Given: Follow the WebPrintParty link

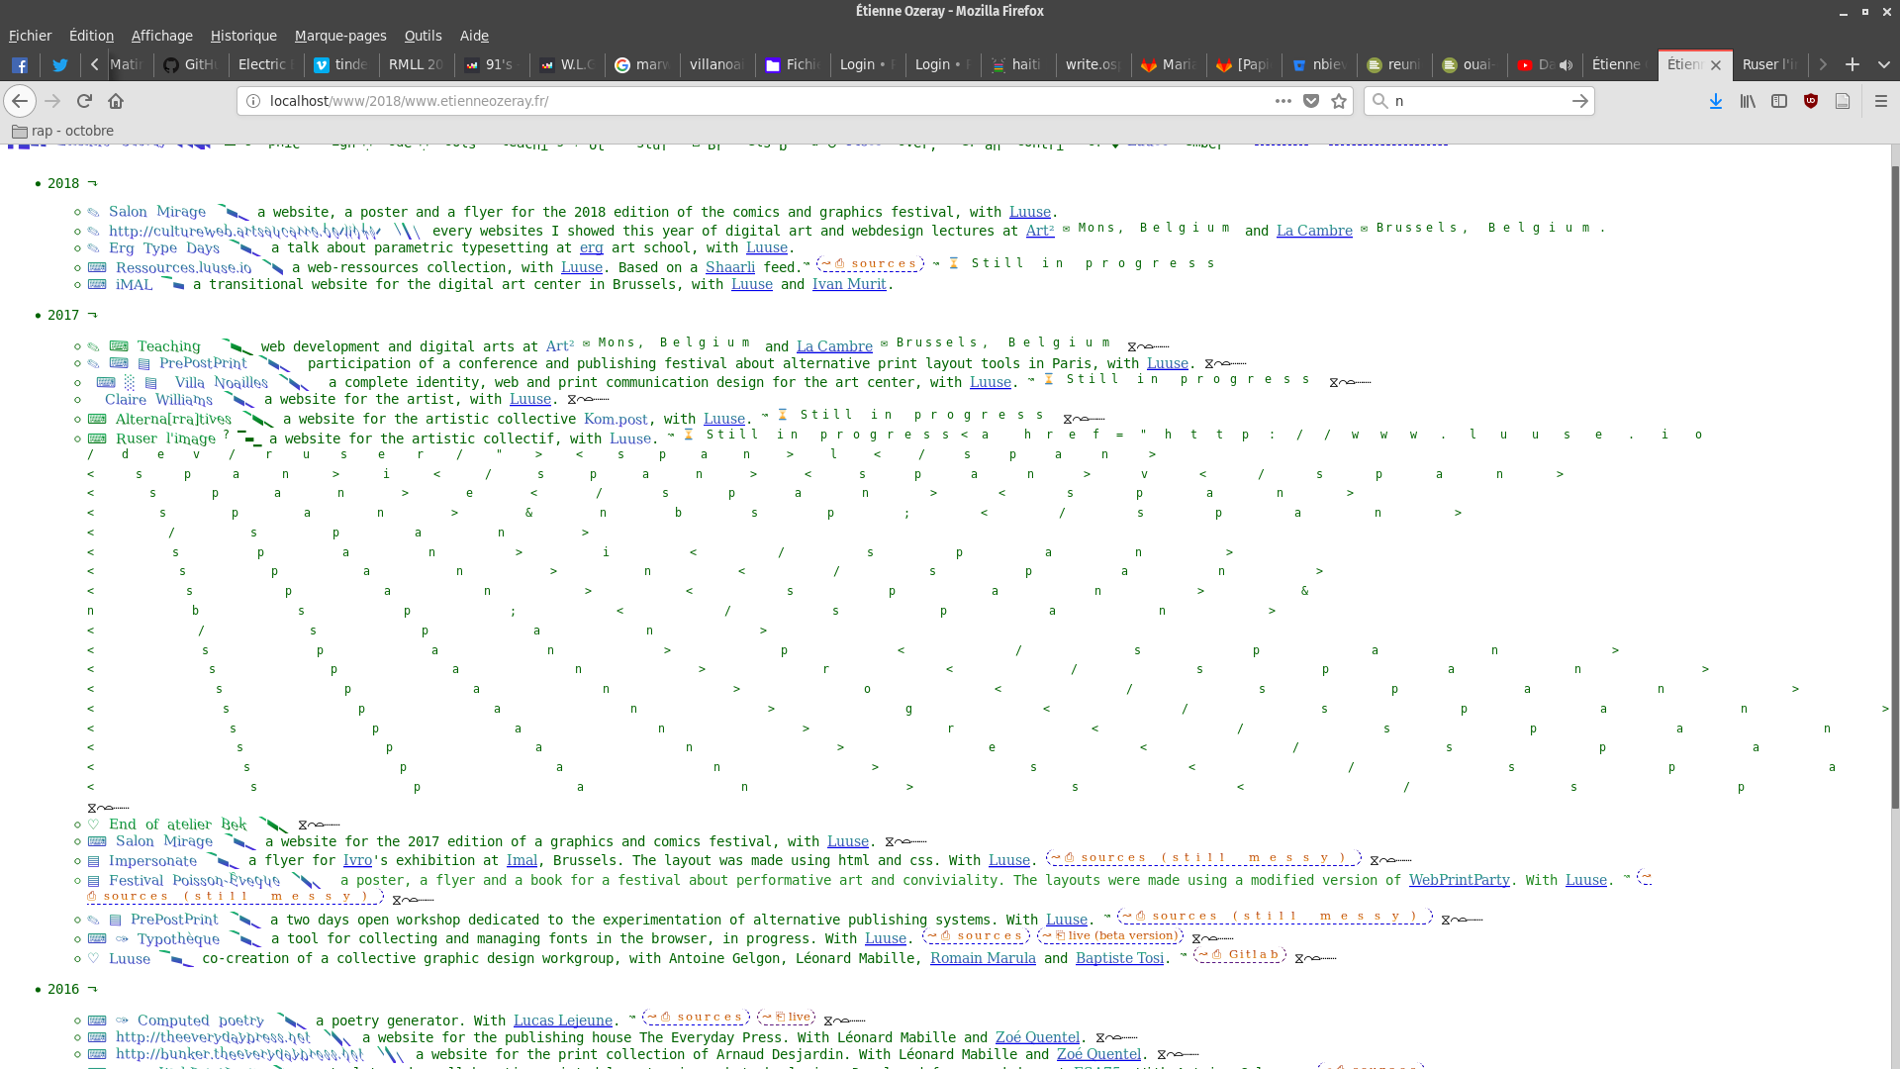Looking at the screenshot, I should click(x=1459, y=880).
